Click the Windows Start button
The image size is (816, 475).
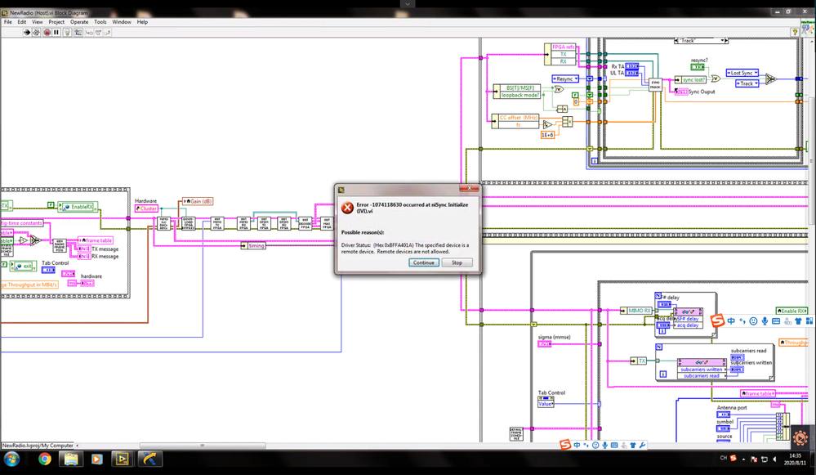tap(11, 459)
